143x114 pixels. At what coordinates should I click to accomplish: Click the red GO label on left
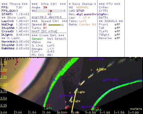[x=3, y=73]
